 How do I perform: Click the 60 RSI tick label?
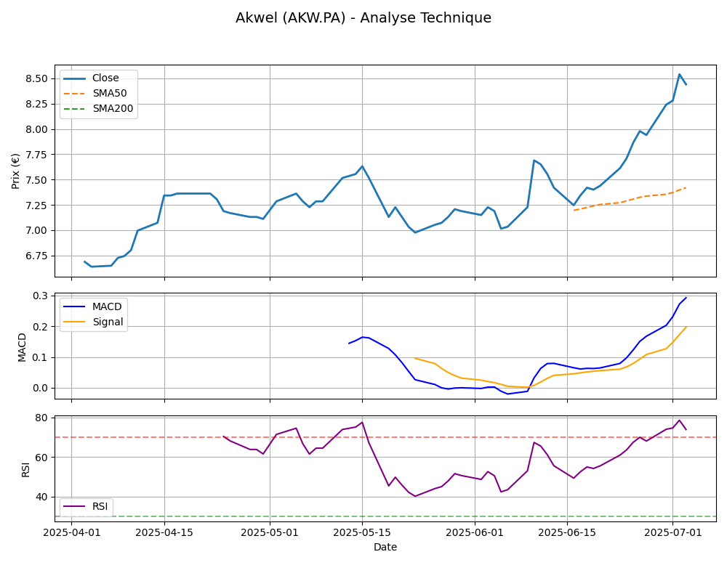click(41, 458)
